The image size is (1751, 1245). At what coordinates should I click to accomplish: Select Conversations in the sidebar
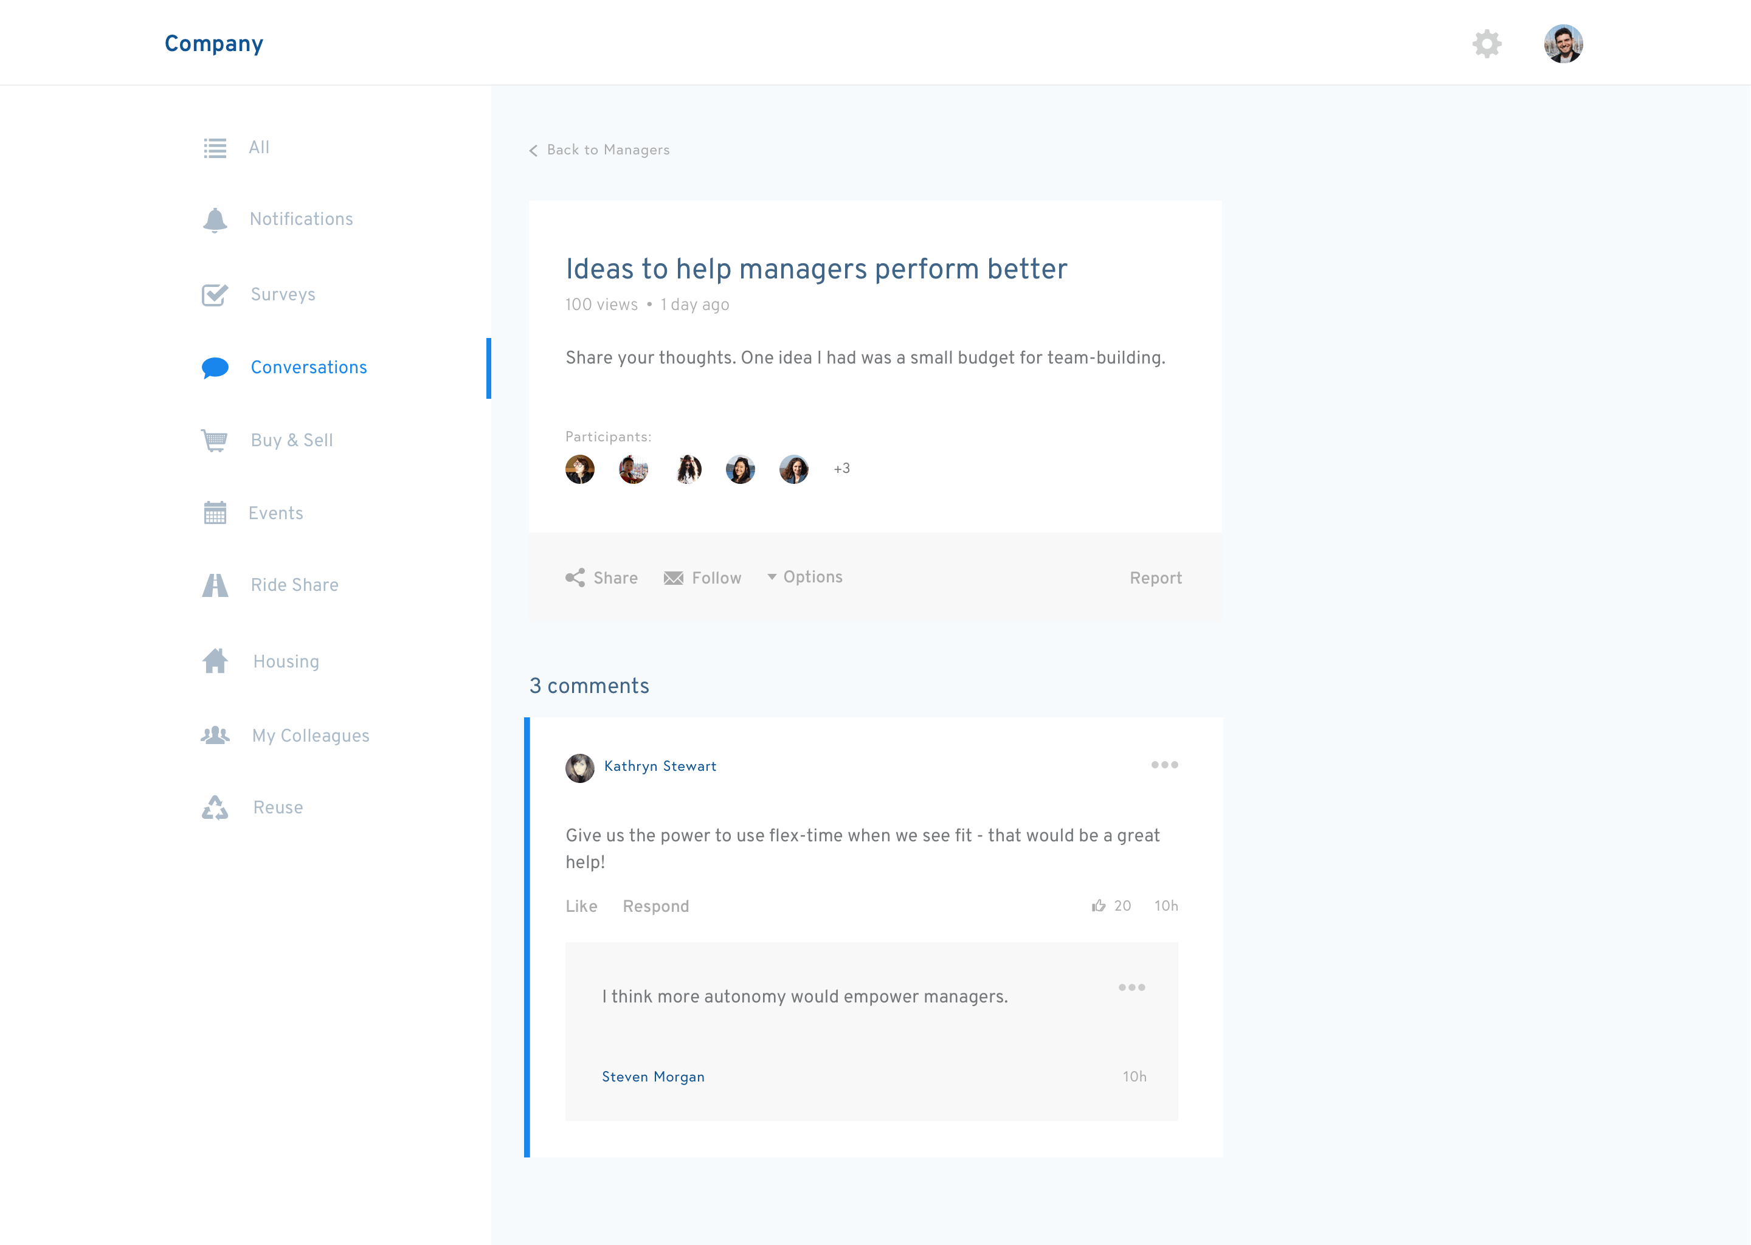(x=308, y=368)
